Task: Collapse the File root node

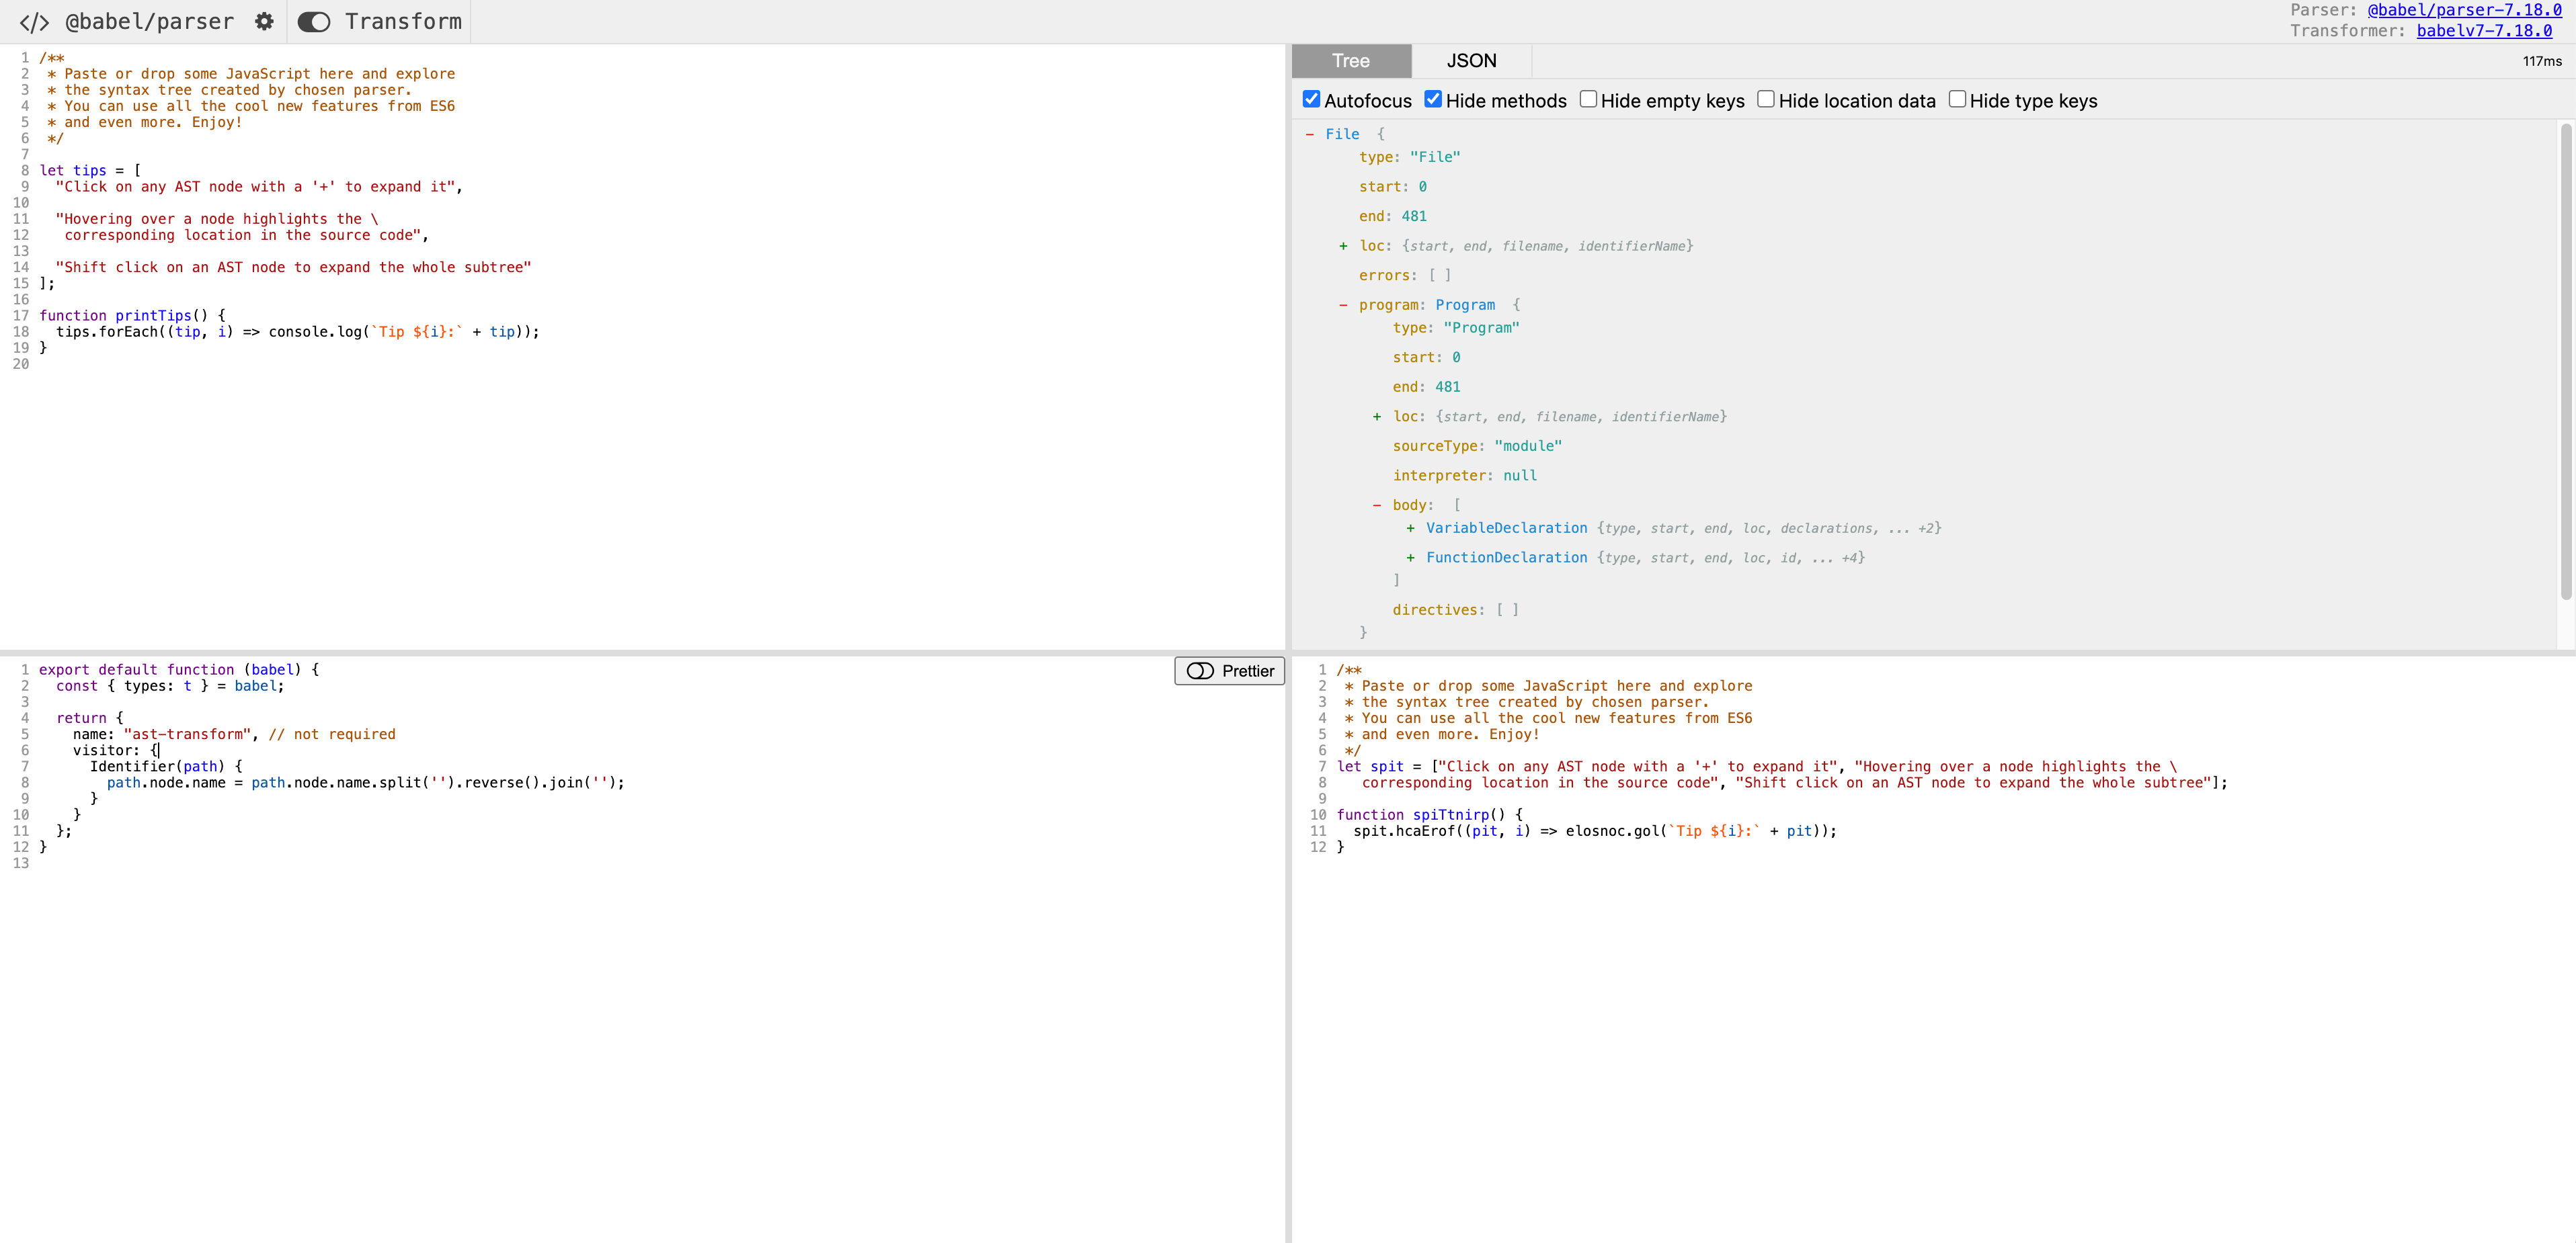Action: coord(1309,134)
